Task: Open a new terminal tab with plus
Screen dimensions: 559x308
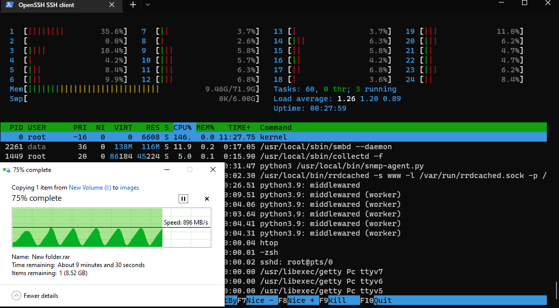Action: point(133,5)
